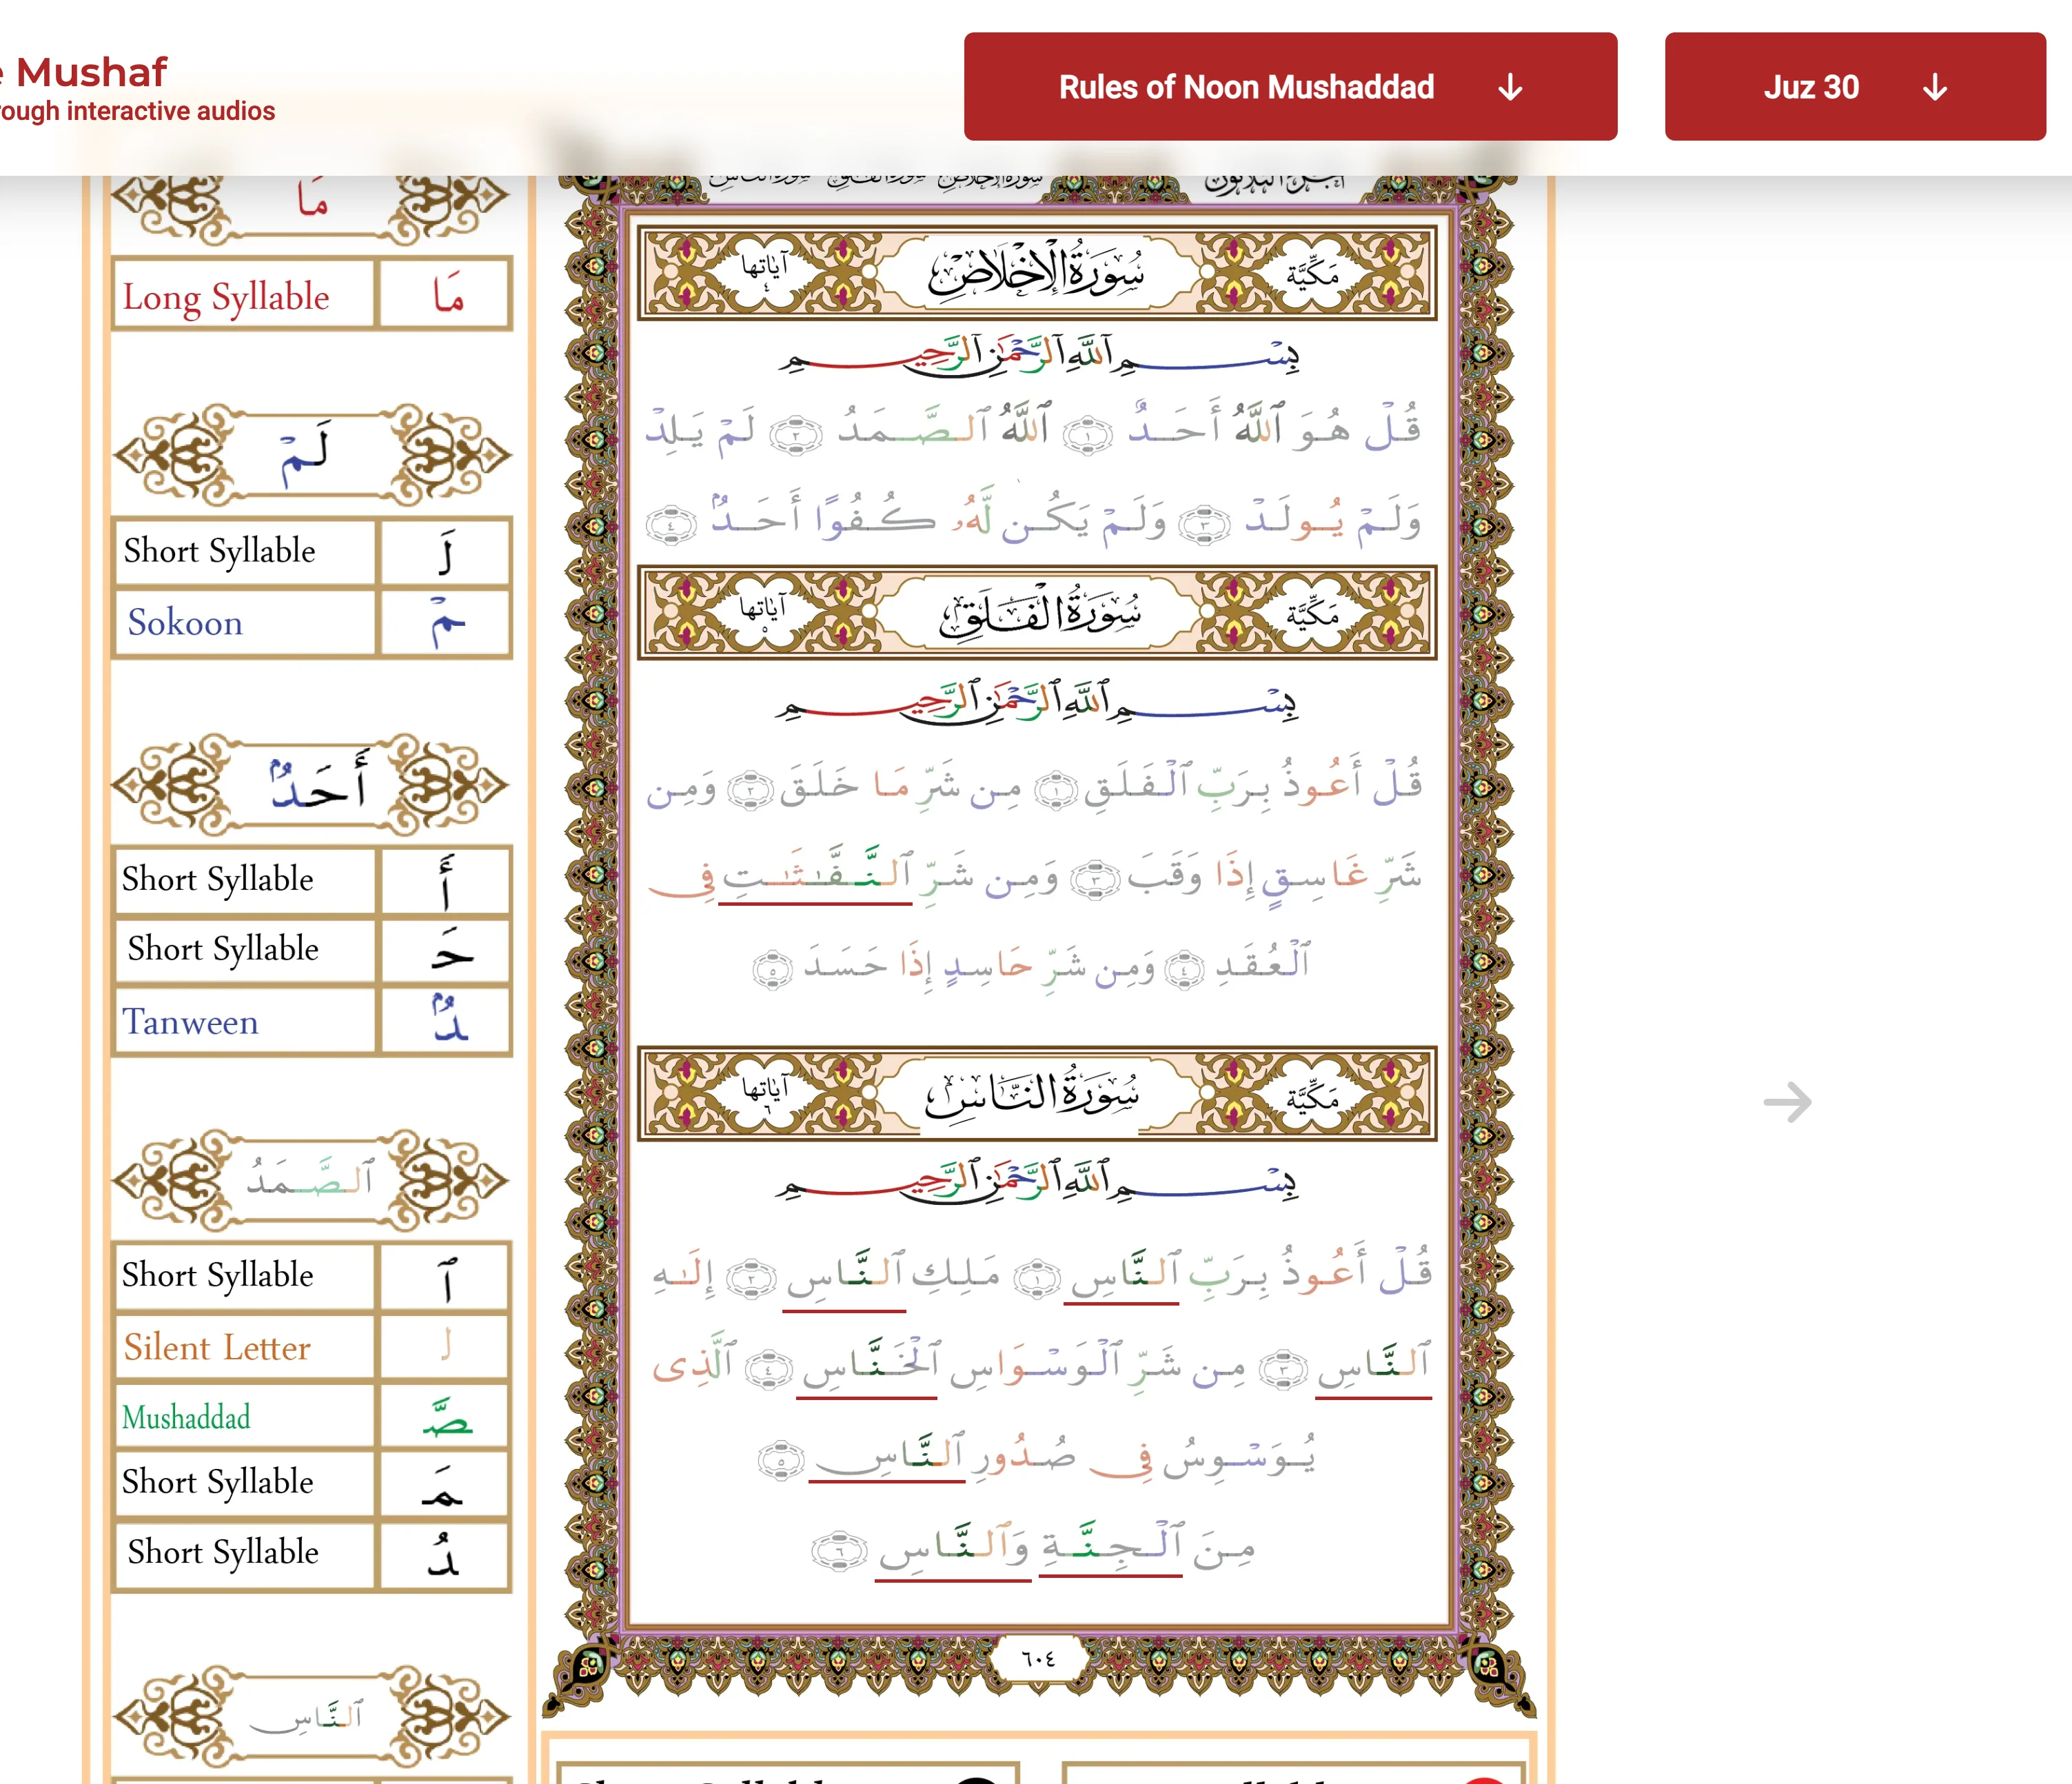Select the Long Syllable row
Image resolution: width=2072 pixels, height=1784 pixels.
312,295
